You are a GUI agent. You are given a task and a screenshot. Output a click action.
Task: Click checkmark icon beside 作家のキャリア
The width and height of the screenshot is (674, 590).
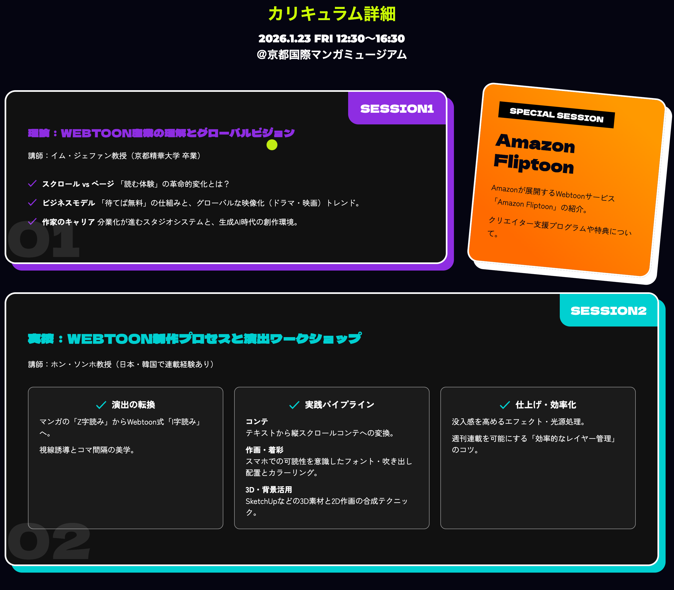pos(32,222)
